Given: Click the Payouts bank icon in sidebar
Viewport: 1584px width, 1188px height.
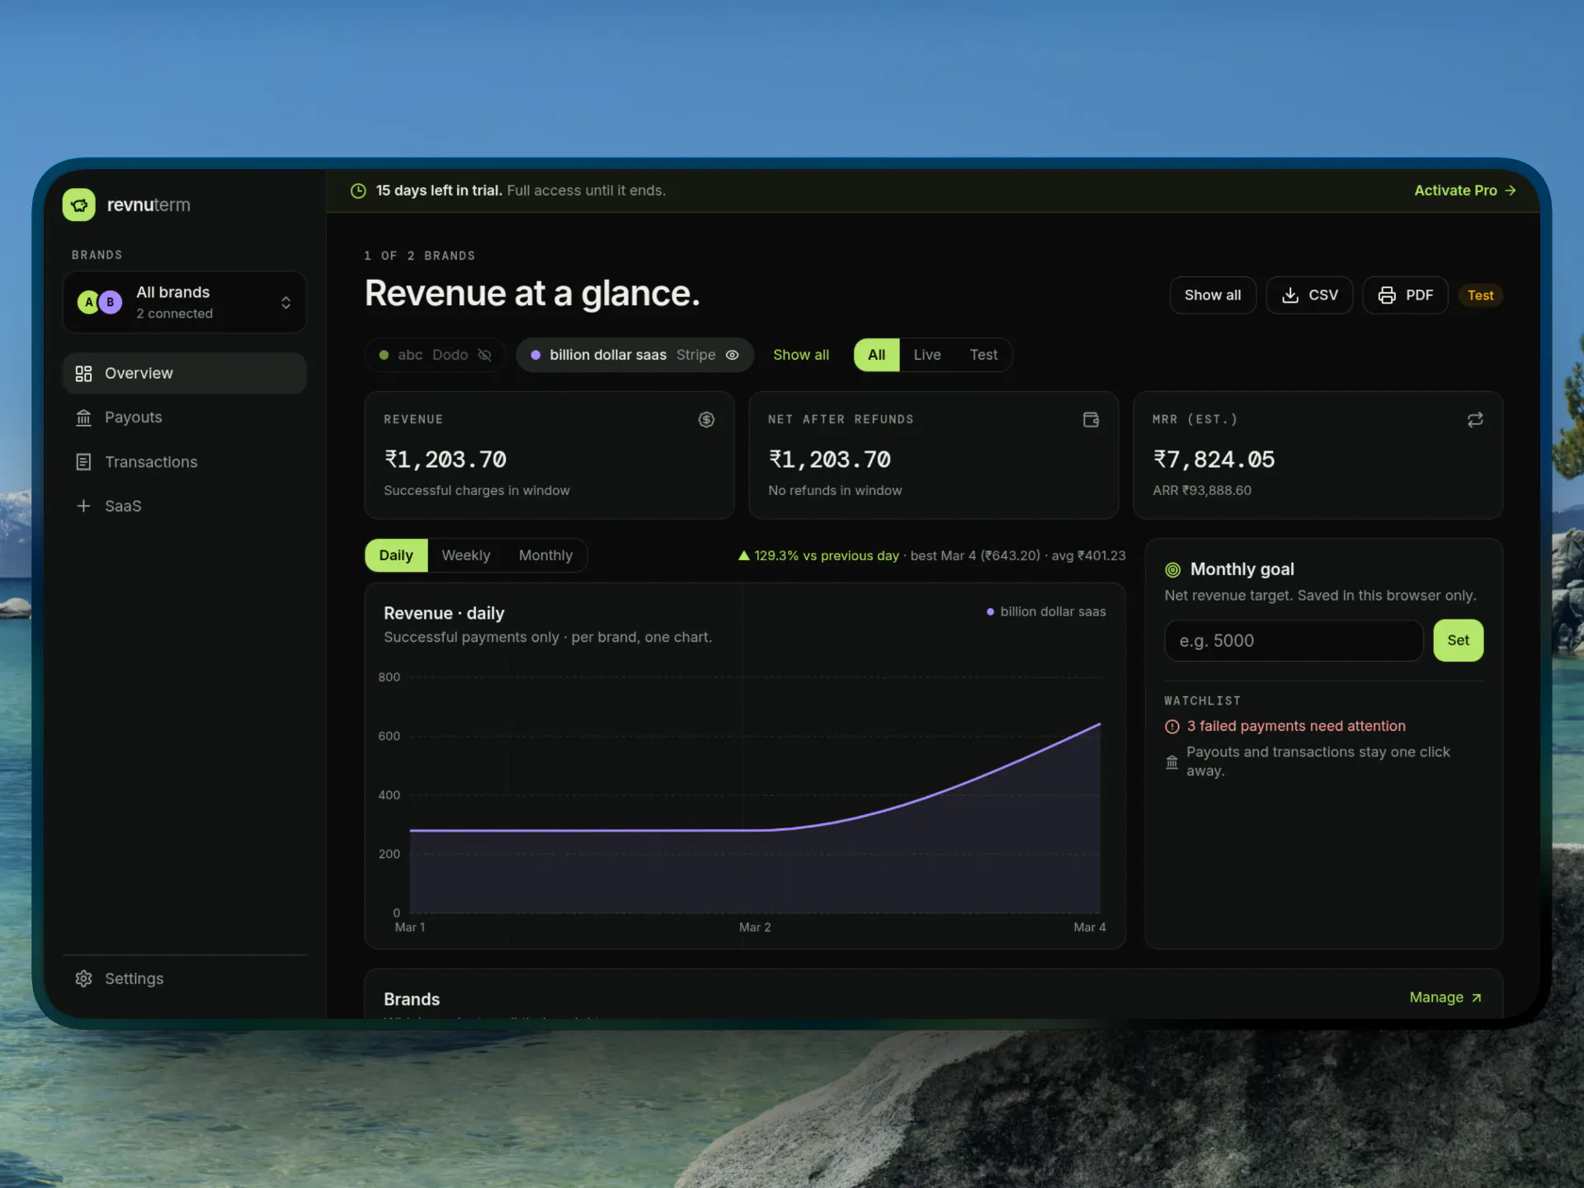Looking at the screenshot, I should click(x=83, y=418).
